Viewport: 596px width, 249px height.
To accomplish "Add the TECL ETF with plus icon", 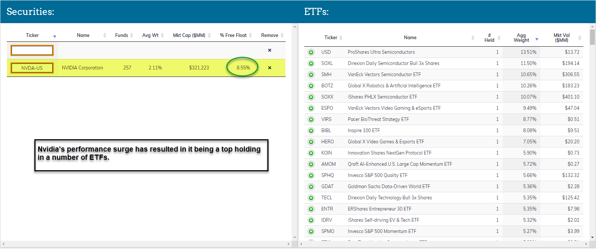I will [311, 198].
